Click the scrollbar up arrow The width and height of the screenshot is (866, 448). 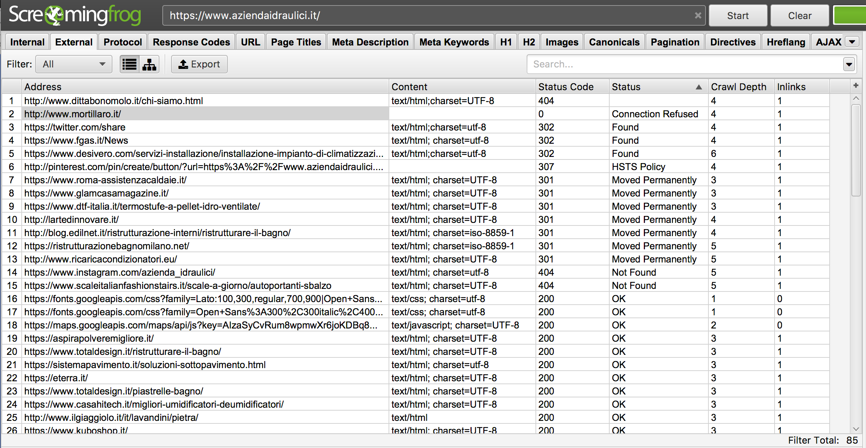(856, 98)
